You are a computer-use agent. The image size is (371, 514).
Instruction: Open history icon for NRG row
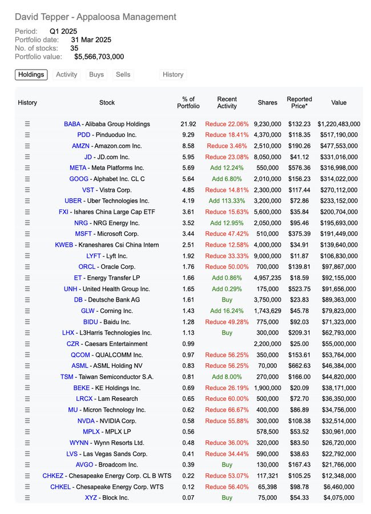coord(27,223)
